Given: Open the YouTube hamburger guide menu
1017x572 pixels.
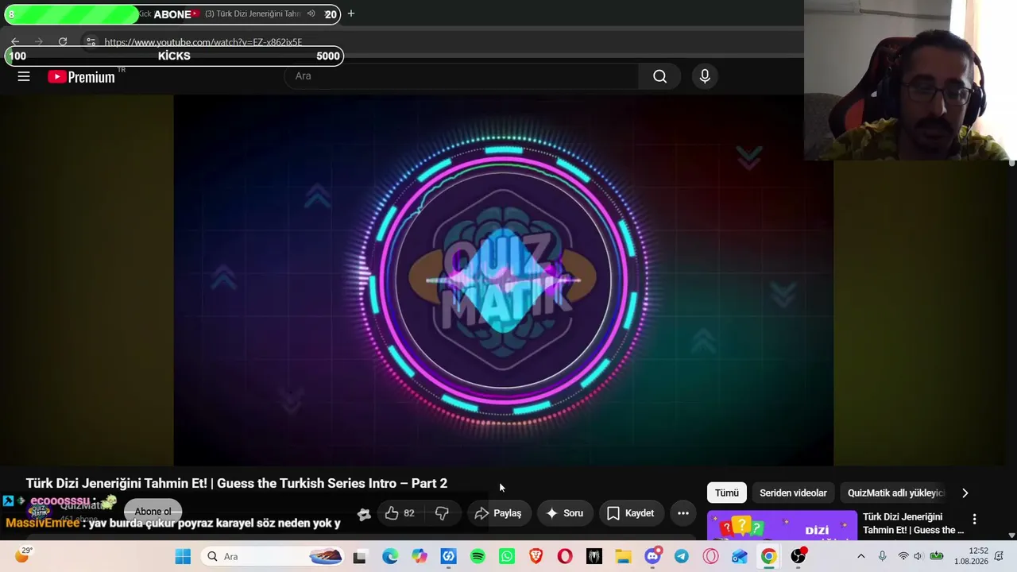Looking at the screenshot, I should [x=24, y=76].
